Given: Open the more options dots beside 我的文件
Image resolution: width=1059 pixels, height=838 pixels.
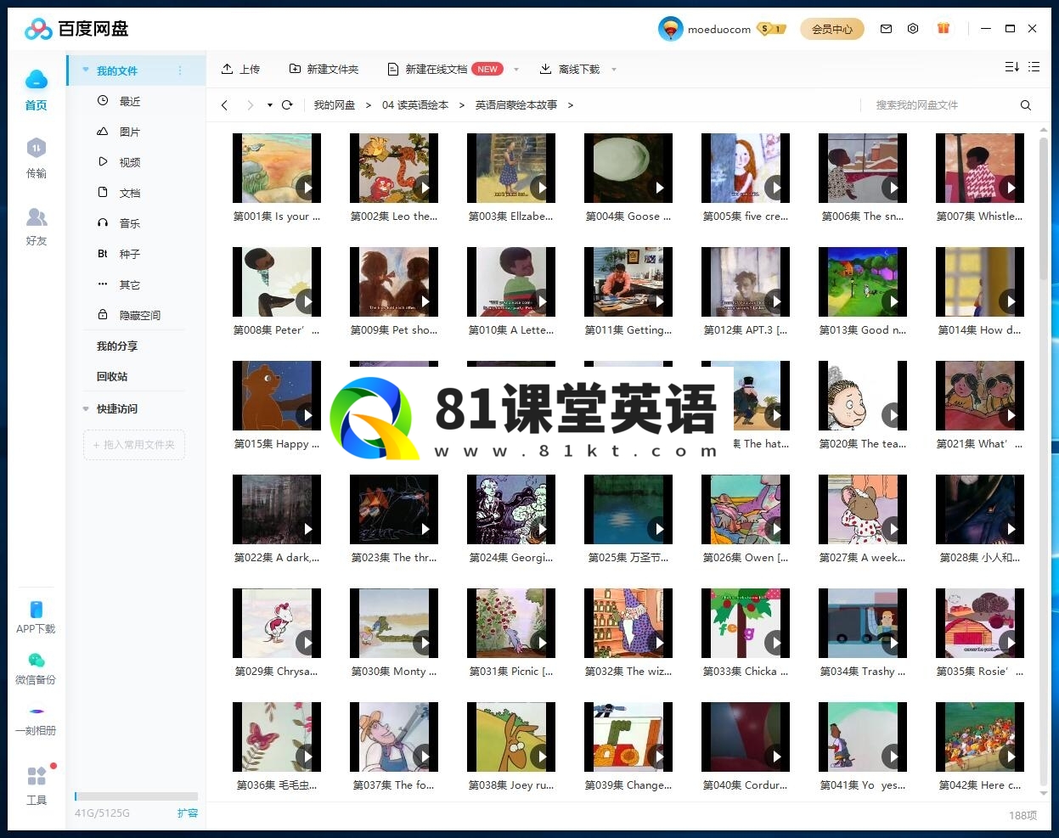Looking at the screenshot, I should [x=180, y=70].
